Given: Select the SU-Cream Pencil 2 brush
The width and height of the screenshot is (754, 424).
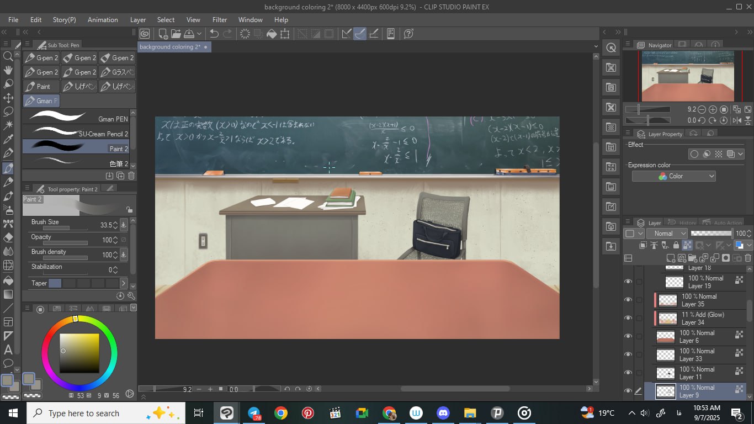Looking at the screenshot, I should (x=77, y=133).
